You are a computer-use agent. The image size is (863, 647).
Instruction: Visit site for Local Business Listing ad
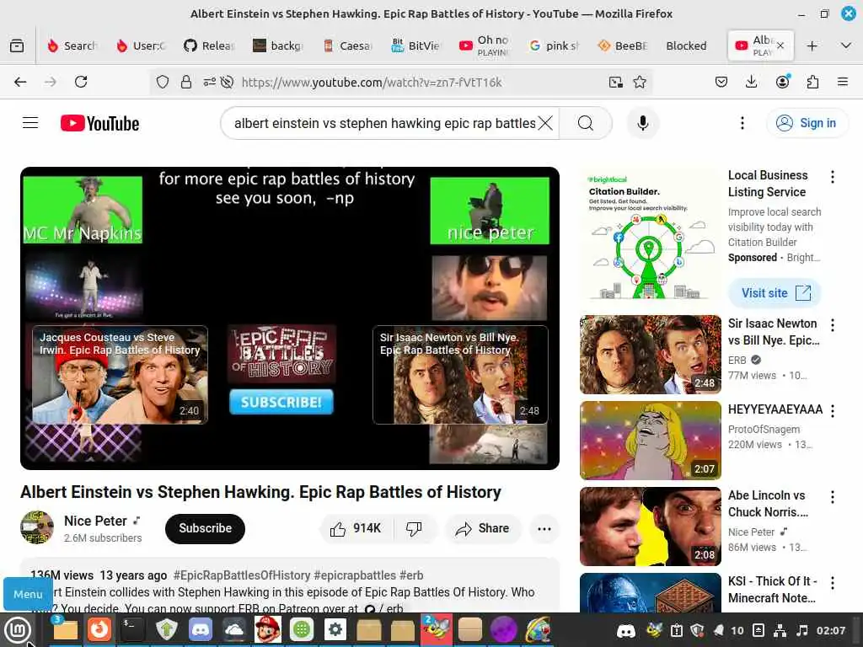[x=775, y=292]
